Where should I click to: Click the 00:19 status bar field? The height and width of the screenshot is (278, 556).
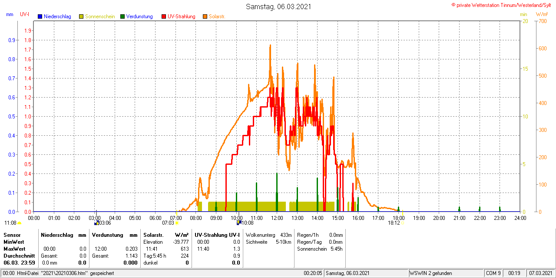(x=514, y=273)
